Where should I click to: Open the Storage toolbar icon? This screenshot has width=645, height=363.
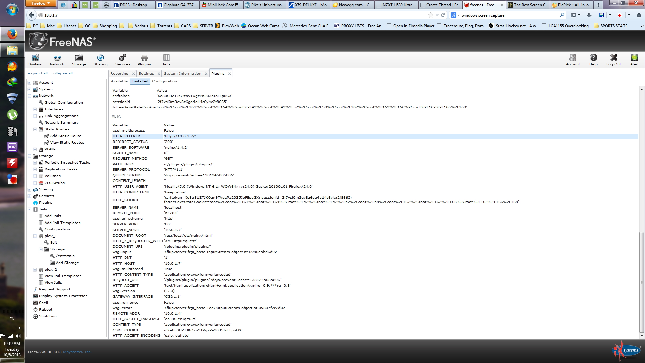pyautogui.click(x=79, y=60)
